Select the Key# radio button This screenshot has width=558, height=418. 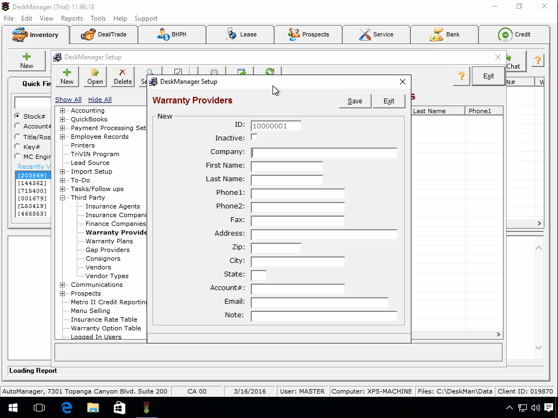(x=17, y=146)
